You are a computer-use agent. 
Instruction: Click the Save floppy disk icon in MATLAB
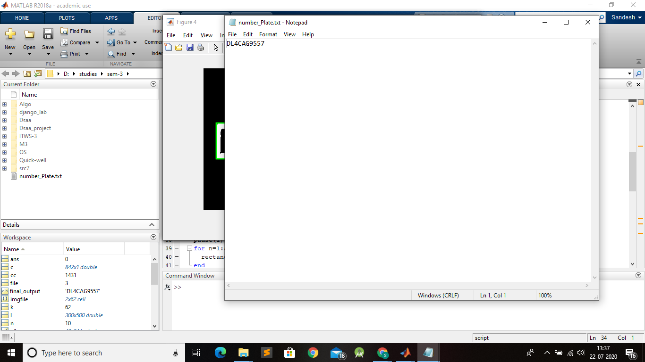48,34
